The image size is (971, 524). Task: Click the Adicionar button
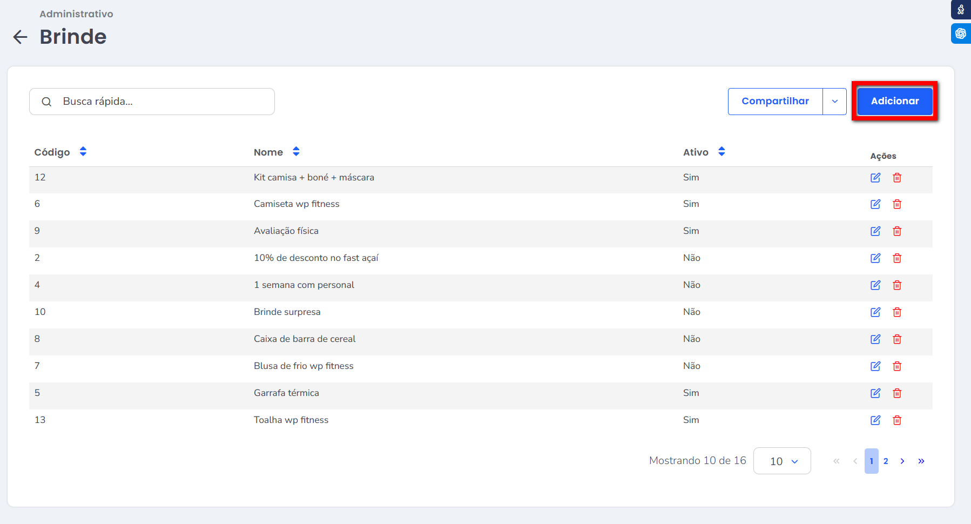pos(894,101)
